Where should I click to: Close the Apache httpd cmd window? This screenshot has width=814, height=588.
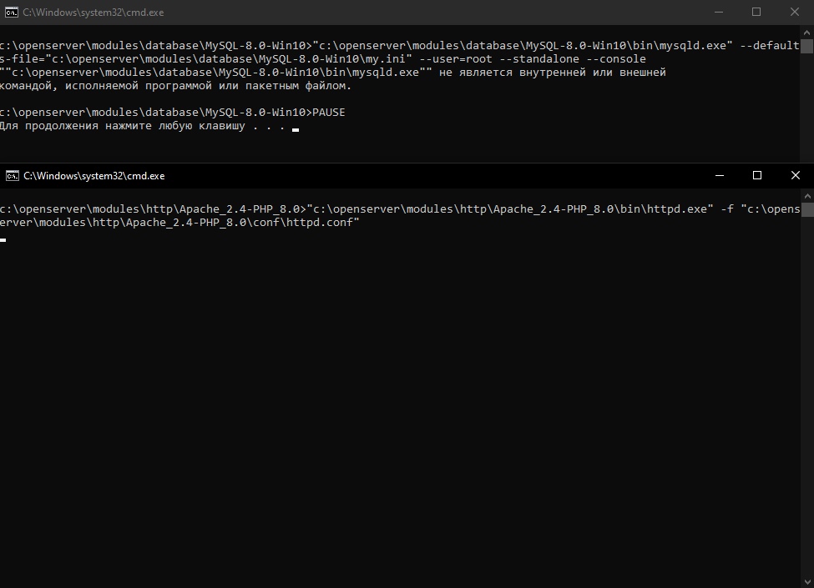point(795,175)
